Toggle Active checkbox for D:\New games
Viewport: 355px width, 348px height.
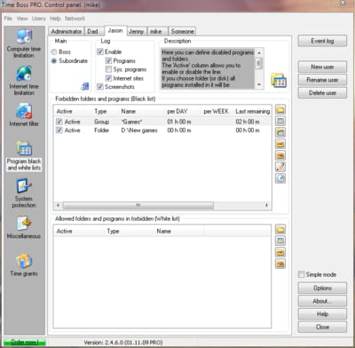coord(59,130)
